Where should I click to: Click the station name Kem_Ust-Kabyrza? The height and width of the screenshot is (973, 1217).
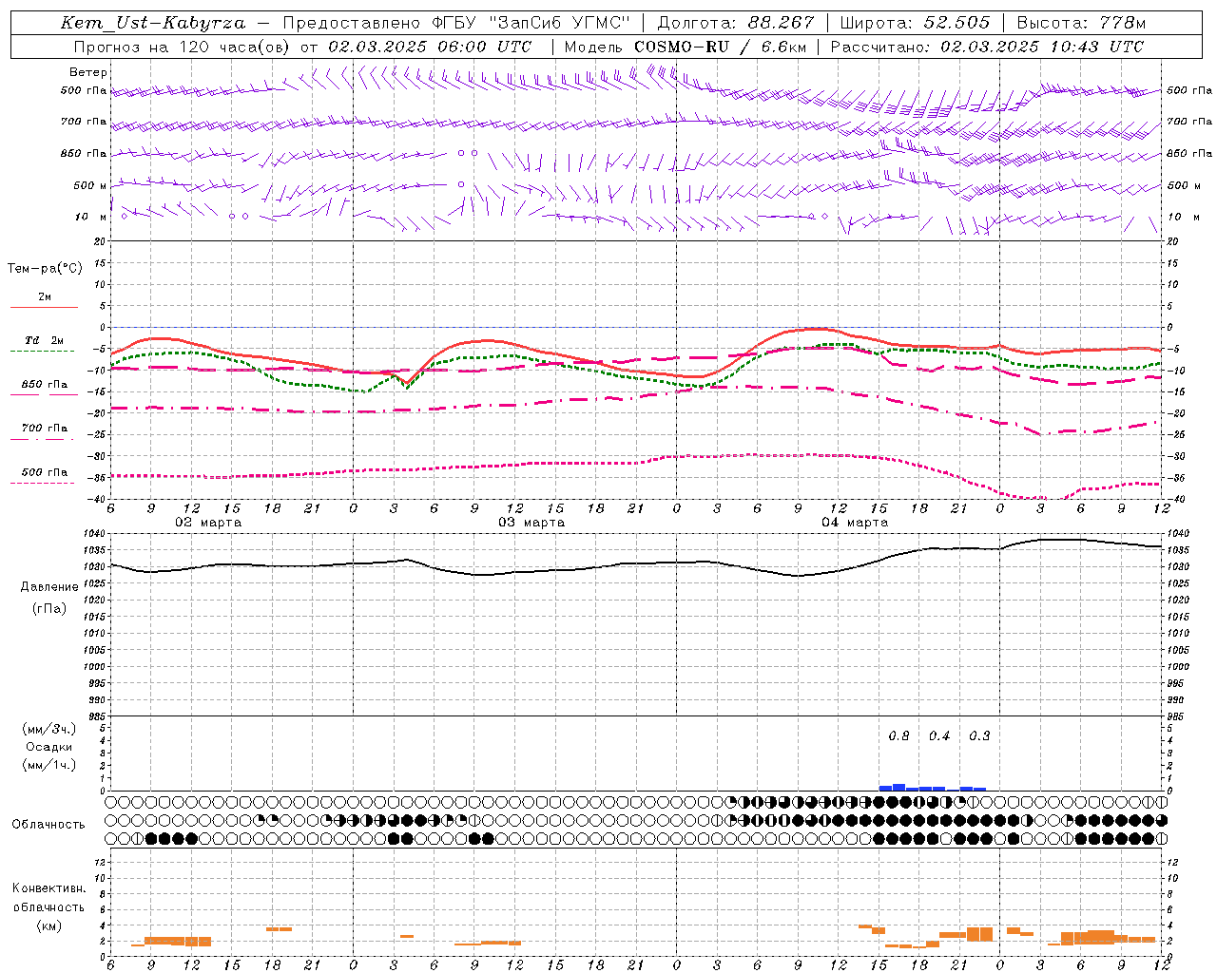(153, 23)
